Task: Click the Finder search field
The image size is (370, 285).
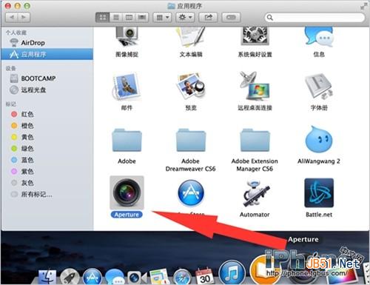Action: [314, 18]
